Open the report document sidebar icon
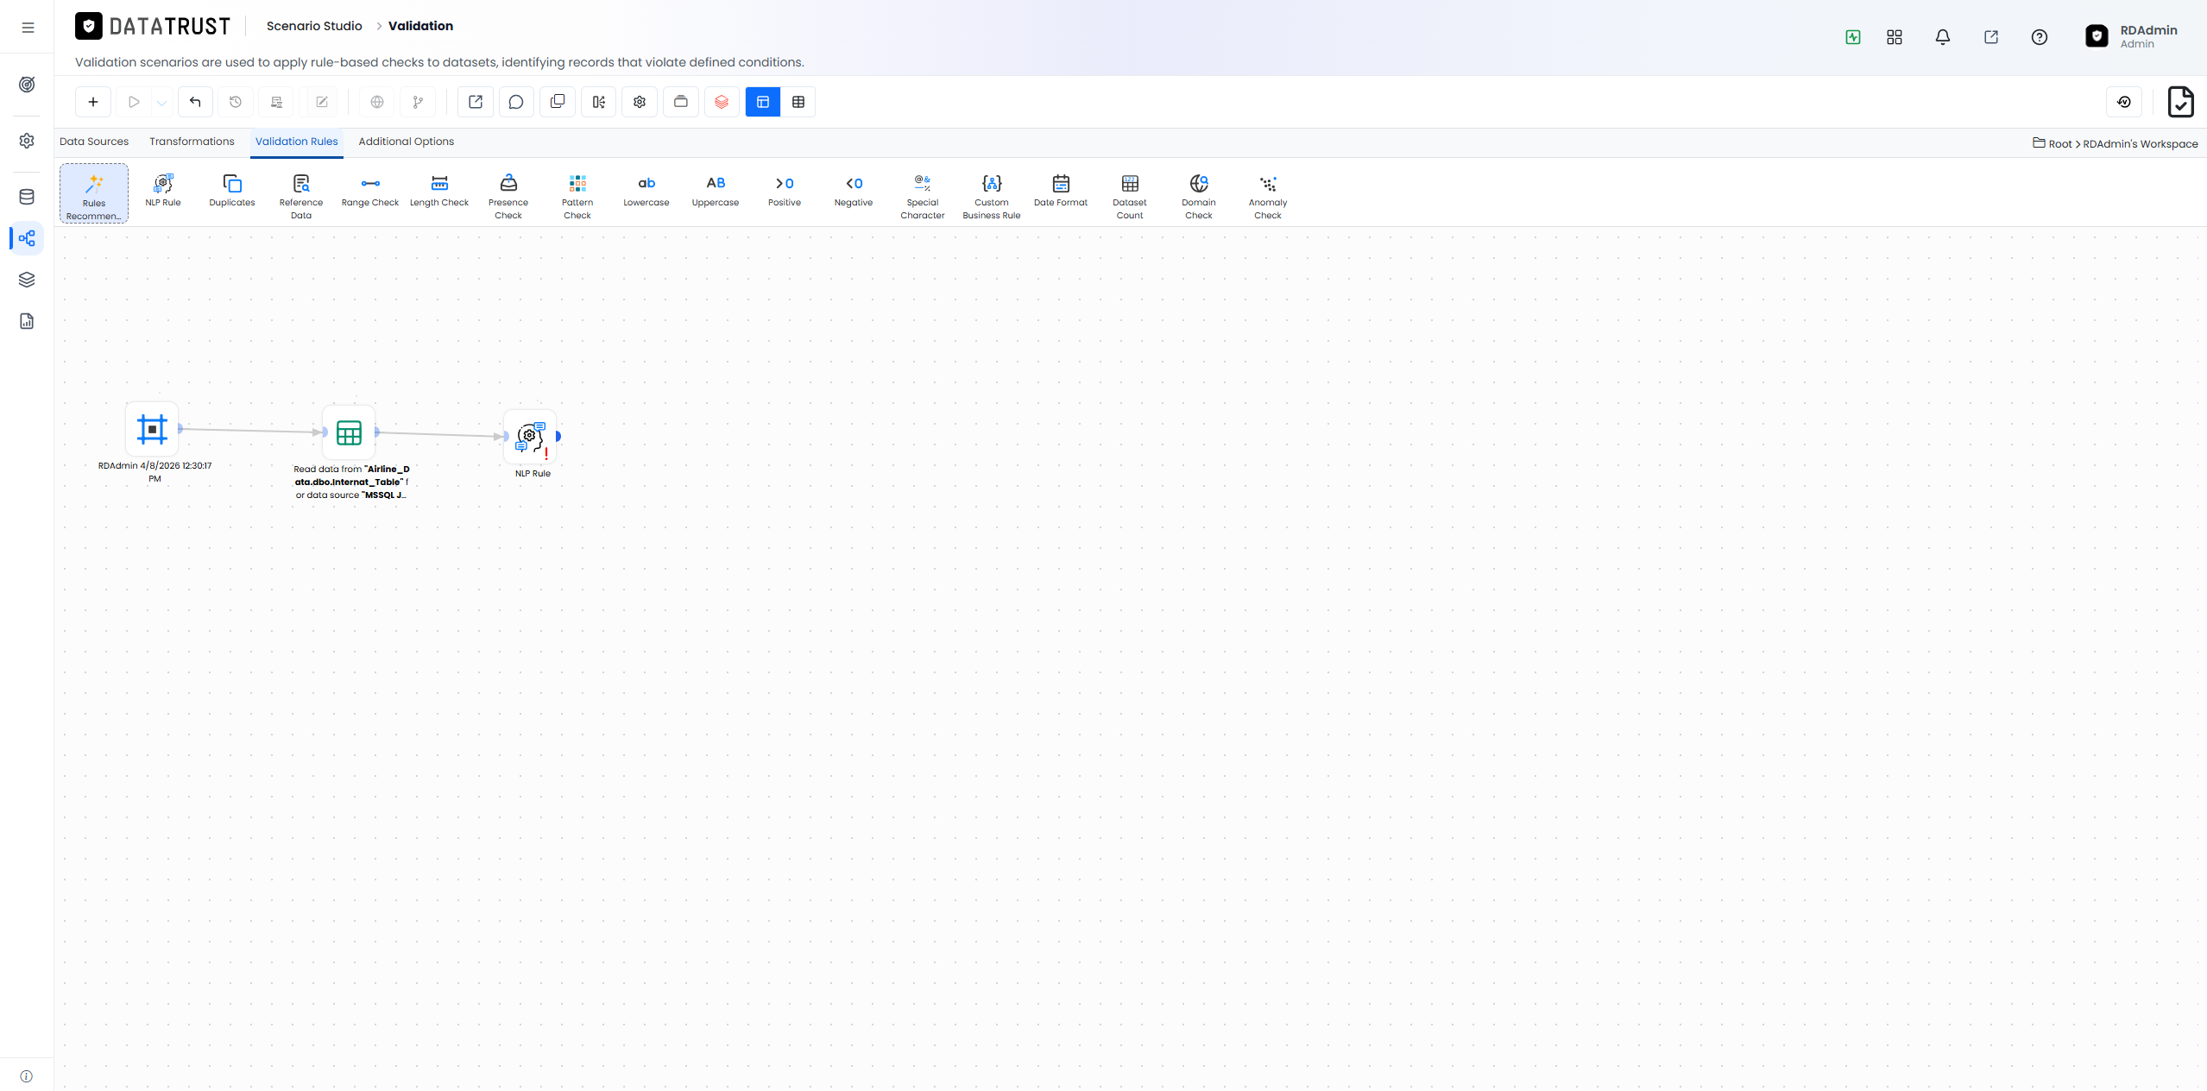2207x1091 pixels. click(x=27, y=321)
